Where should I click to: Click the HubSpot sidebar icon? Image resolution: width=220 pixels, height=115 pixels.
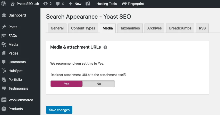(x=4, y=71)
